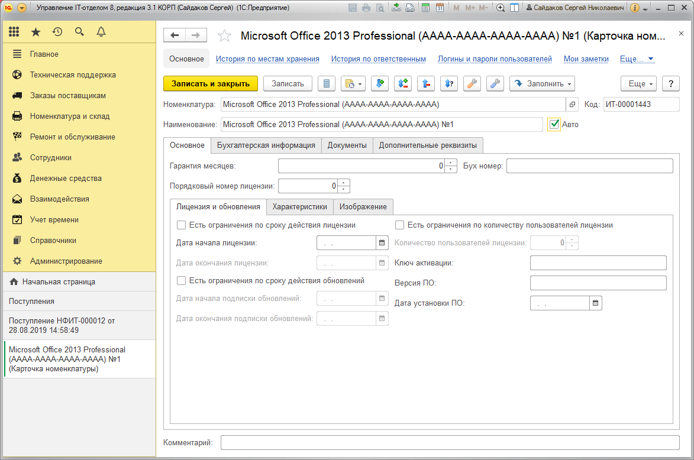Enable license term restriction checkbox
Viewport: 694px width, 460px height.
181,225
